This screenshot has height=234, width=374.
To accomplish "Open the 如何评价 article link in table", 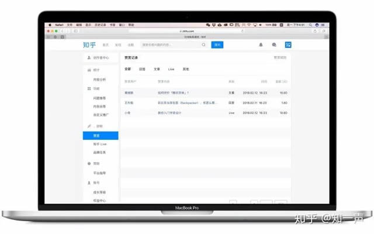I will coord(174,92).
